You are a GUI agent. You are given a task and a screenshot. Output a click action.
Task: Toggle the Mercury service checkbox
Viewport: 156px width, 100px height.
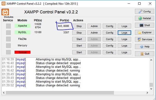(8, 46)
